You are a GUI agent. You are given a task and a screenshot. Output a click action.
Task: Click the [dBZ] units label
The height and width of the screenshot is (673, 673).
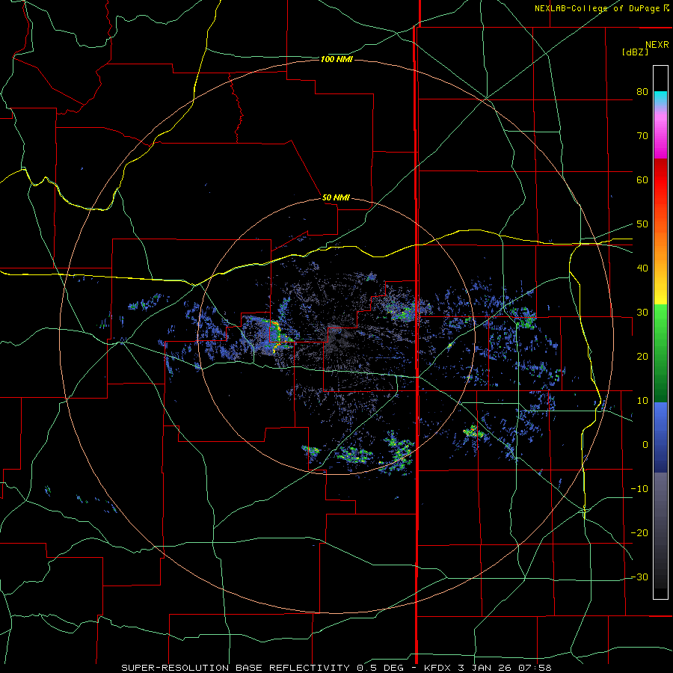point(635,52)
